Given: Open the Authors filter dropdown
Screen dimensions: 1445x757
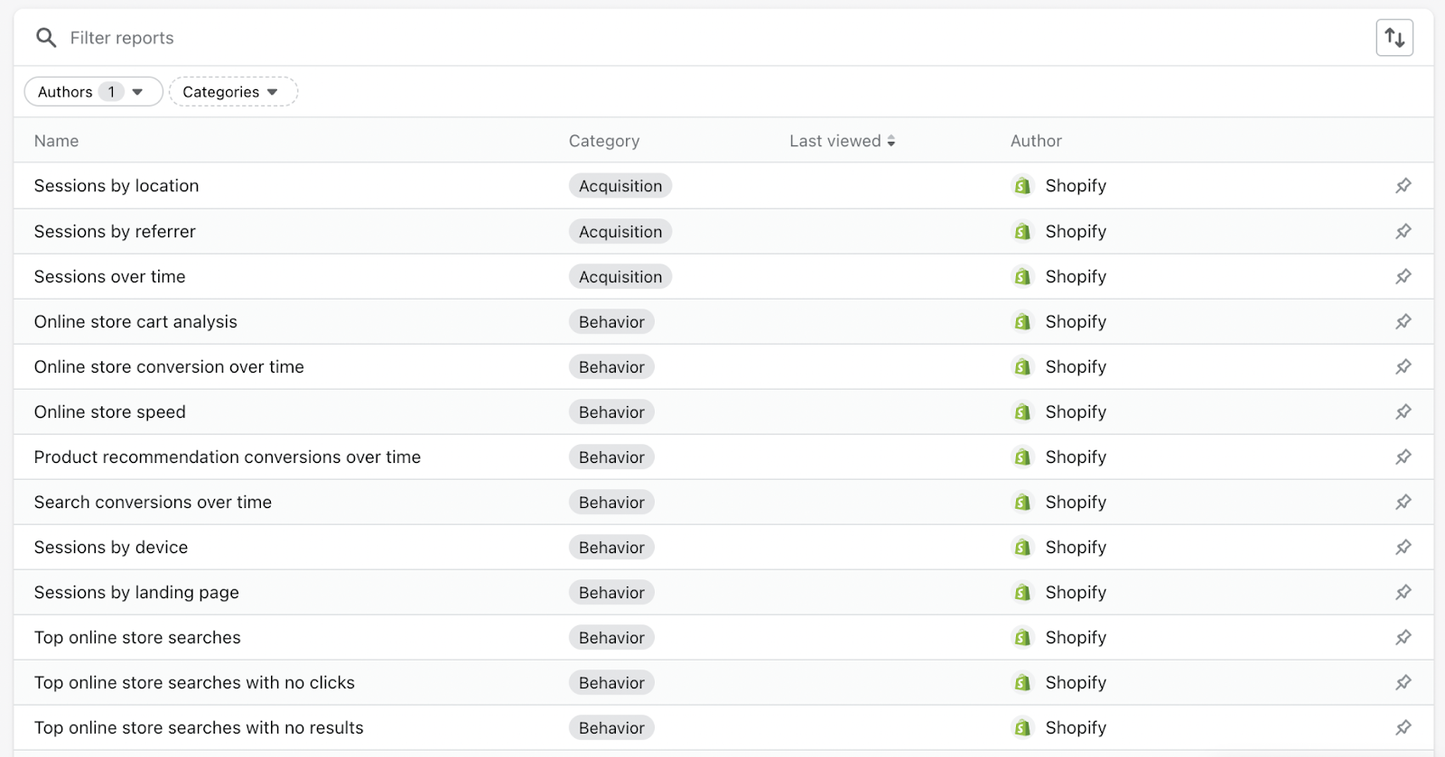Looking at the screenshot, I should (x=92, y=92).
